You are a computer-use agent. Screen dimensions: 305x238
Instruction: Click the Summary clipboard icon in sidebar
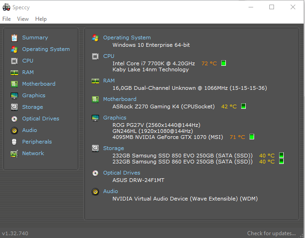(14, 38)
